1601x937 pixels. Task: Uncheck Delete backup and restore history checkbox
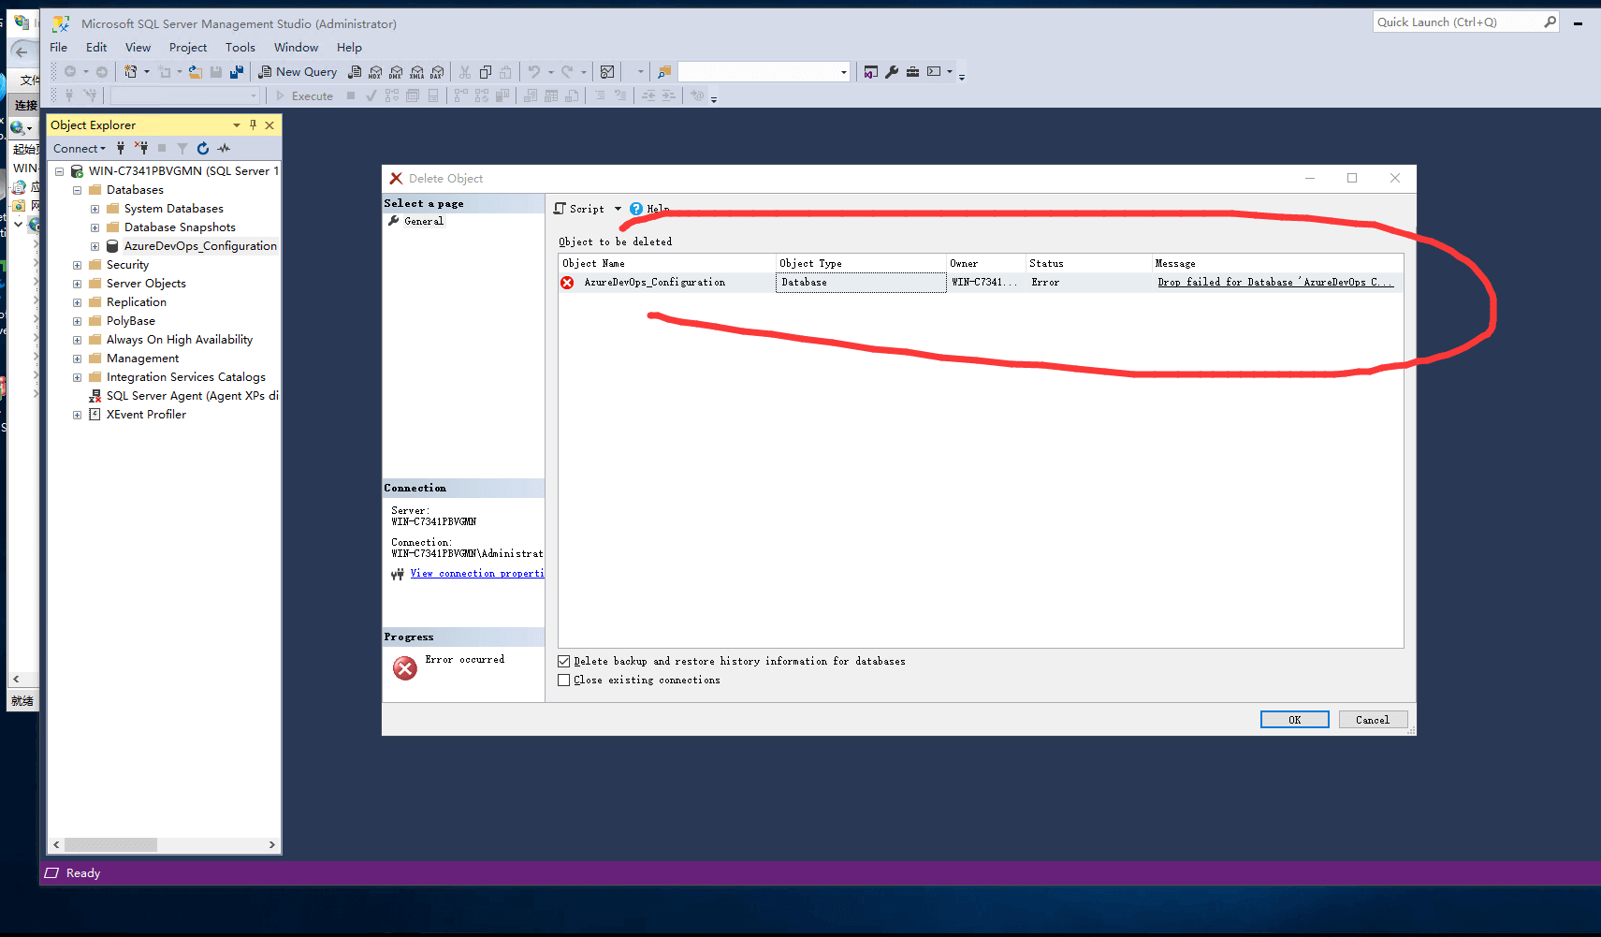[x=564, y=662]
